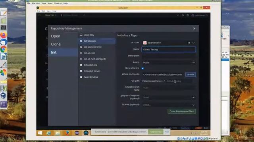Select GitHub.com hosting option
254x142 pixels.
pos(97,41)
